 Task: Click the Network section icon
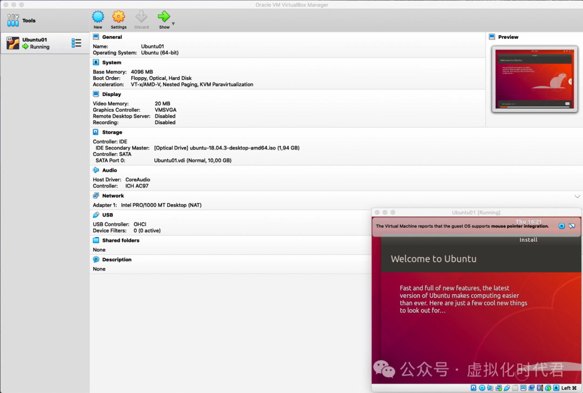click(x=96, y=195)
